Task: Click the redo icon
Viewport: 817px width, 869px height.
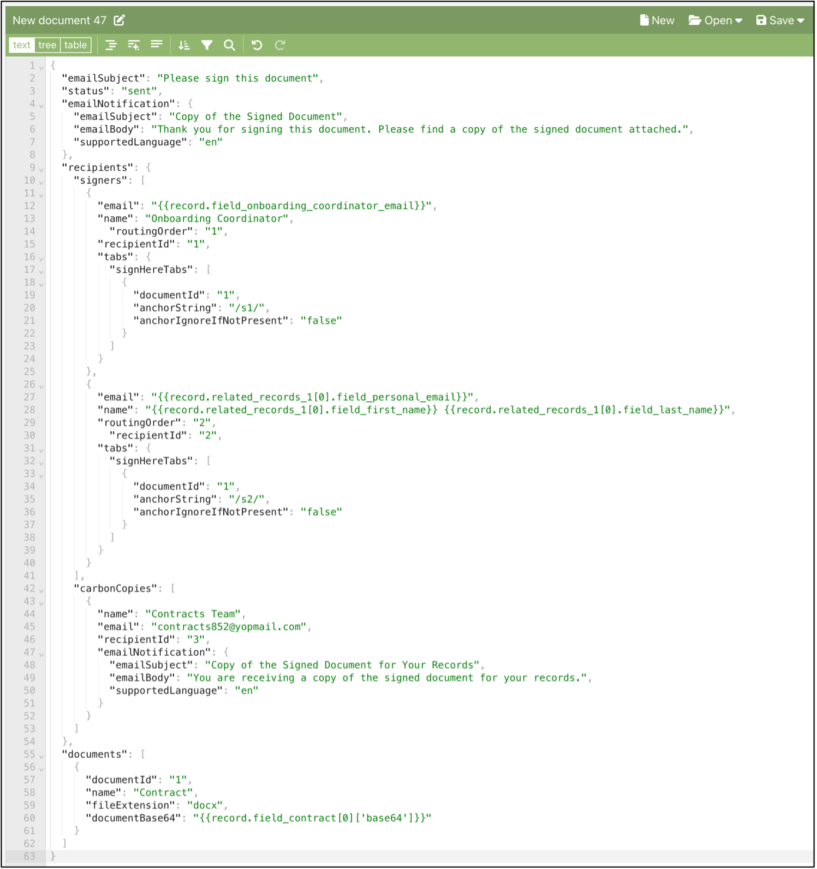Action: [280, 45]
